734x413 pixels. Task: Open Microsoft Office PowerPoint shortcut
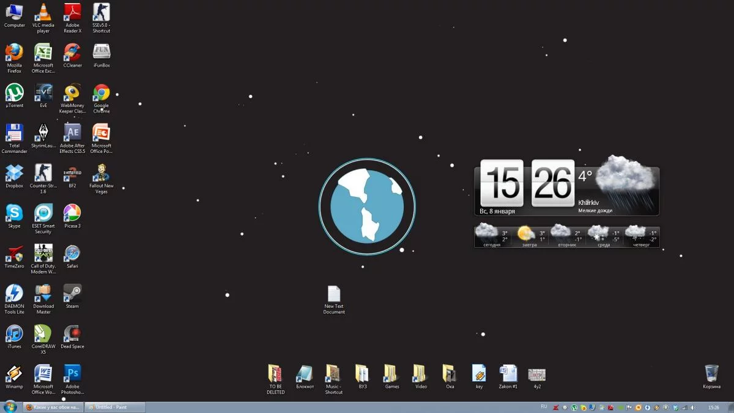coord(102,139)
